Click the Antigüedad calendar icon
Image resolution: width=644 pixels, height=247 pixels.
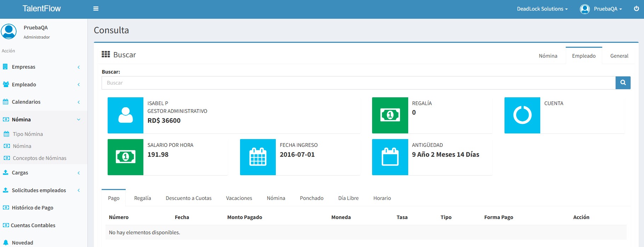click(390, 157)
